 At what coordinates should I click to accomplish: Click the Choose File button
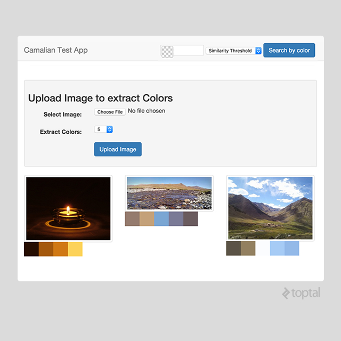110,112
